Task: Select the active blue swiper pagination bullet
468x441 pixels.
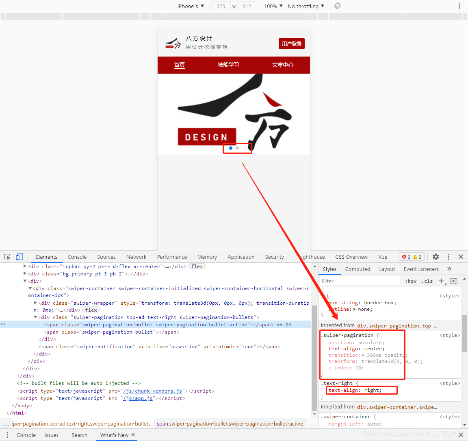Action: (231, 148)
